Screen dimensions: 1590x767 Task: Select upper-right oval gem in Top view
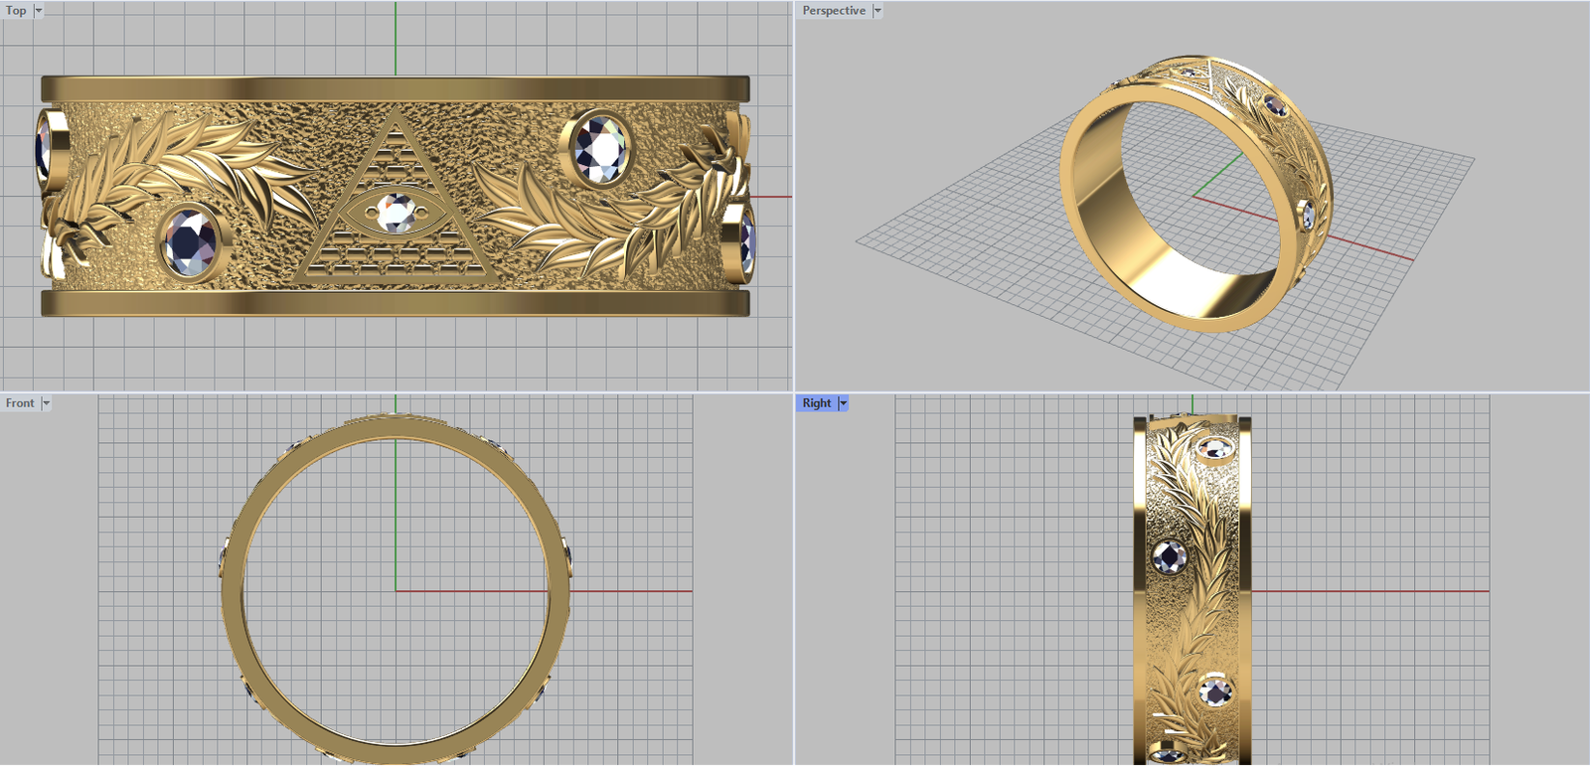pos(600,150)
